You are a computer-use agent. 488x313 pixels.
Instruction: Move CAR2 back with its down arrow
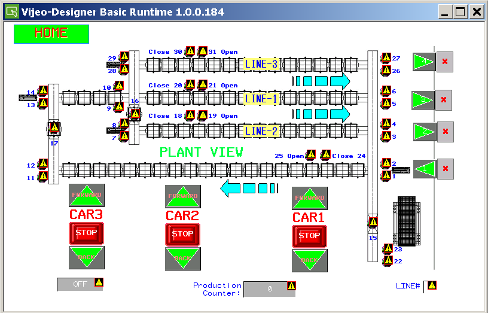coord(182,259)
